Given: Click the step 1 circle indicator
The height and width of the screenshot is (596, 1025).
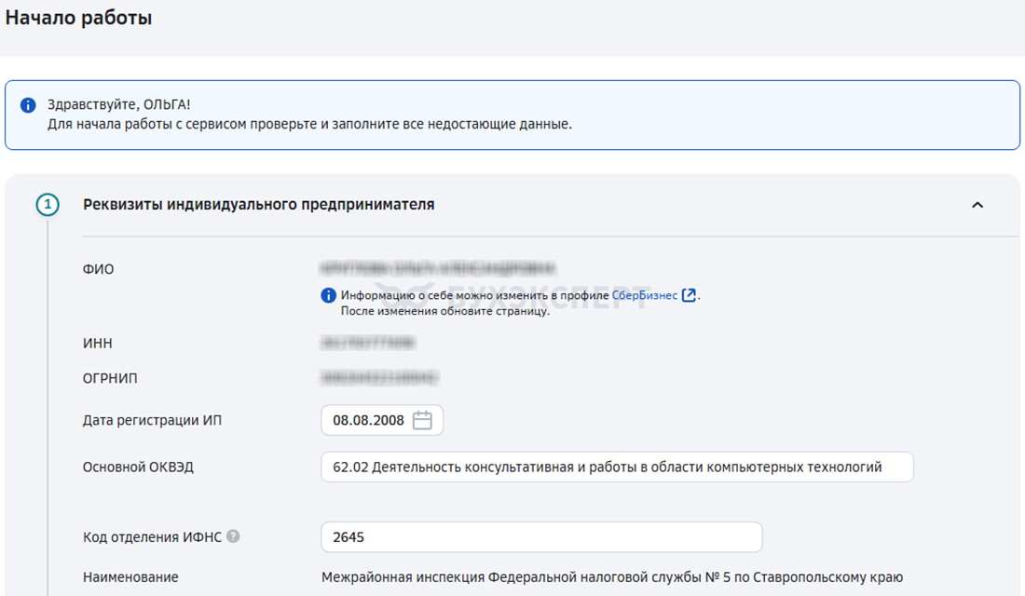Looking at the screenshot, I should point(48,204).
